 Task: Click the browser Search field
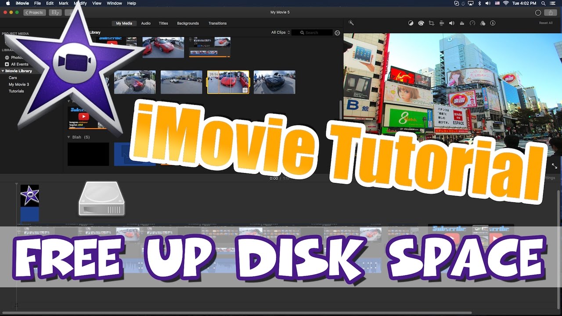[312, 32]
